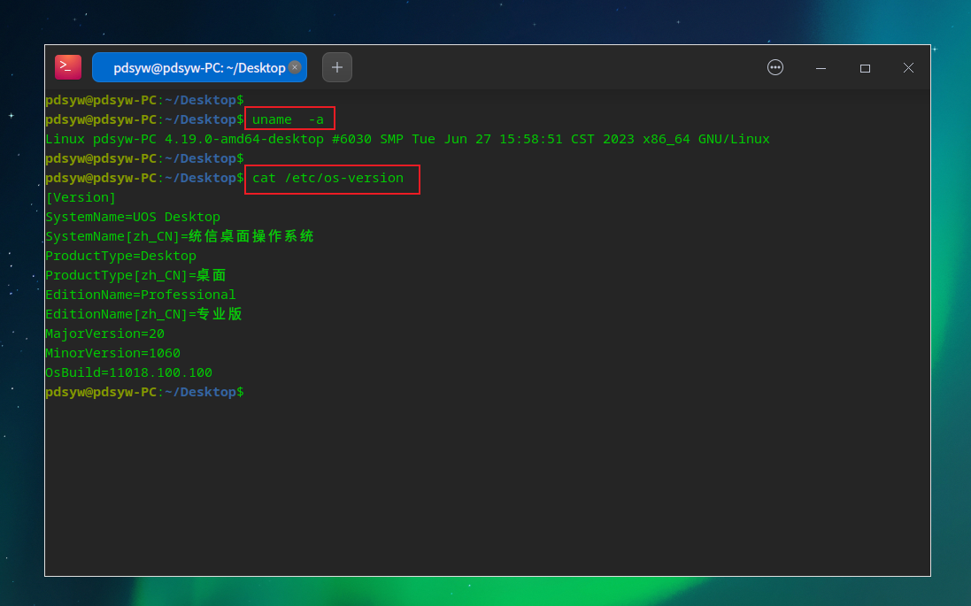This screenshot has height=606, width=971.
Task: Click 'EditionName=Professional' line
Action: [x=141, y=295]
